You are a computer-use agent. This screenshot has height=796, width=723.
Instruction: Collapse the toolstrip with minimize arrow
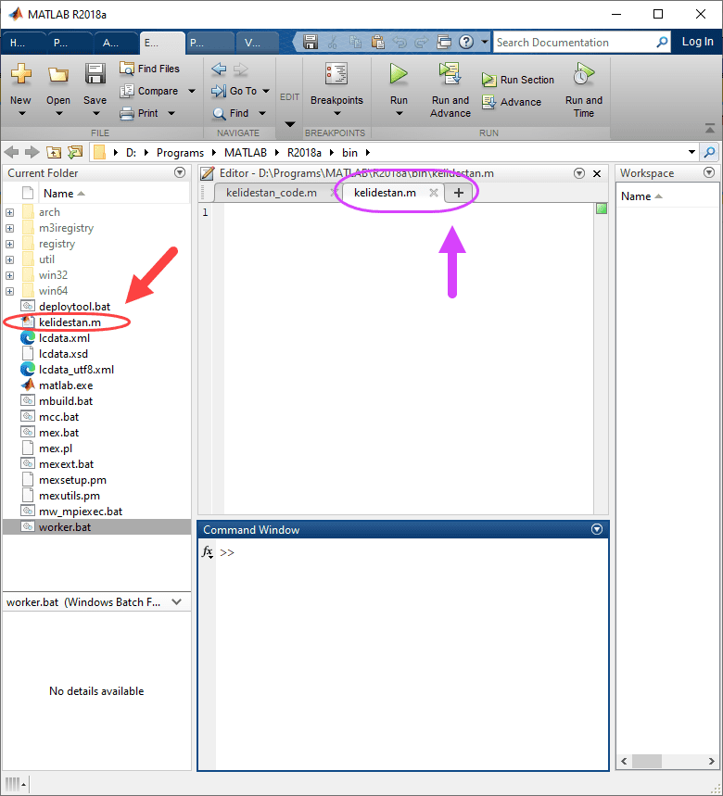(x=710, y=129)
